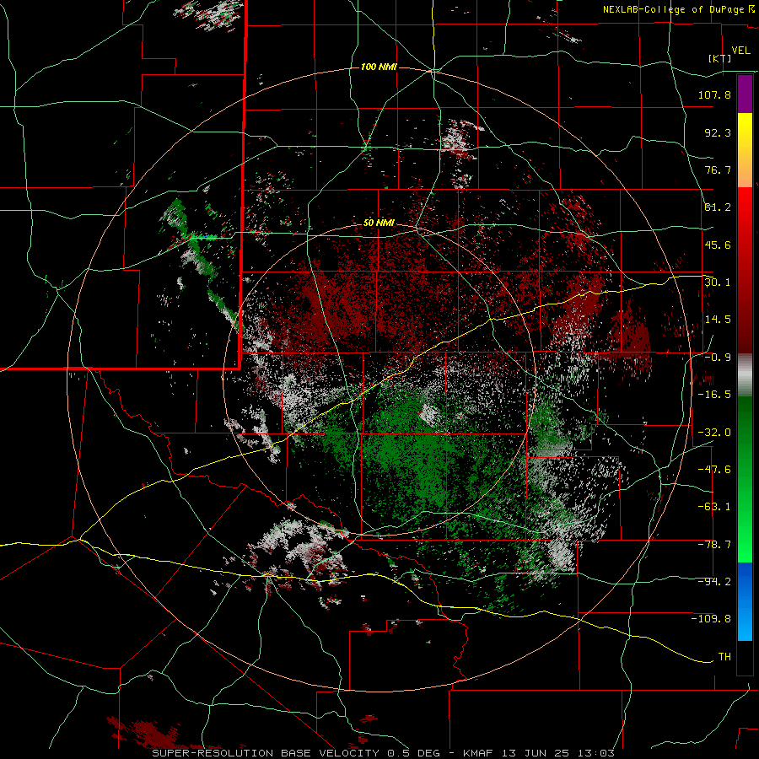Click the 30.1 velocity scale value

click(x=718, y=283)
